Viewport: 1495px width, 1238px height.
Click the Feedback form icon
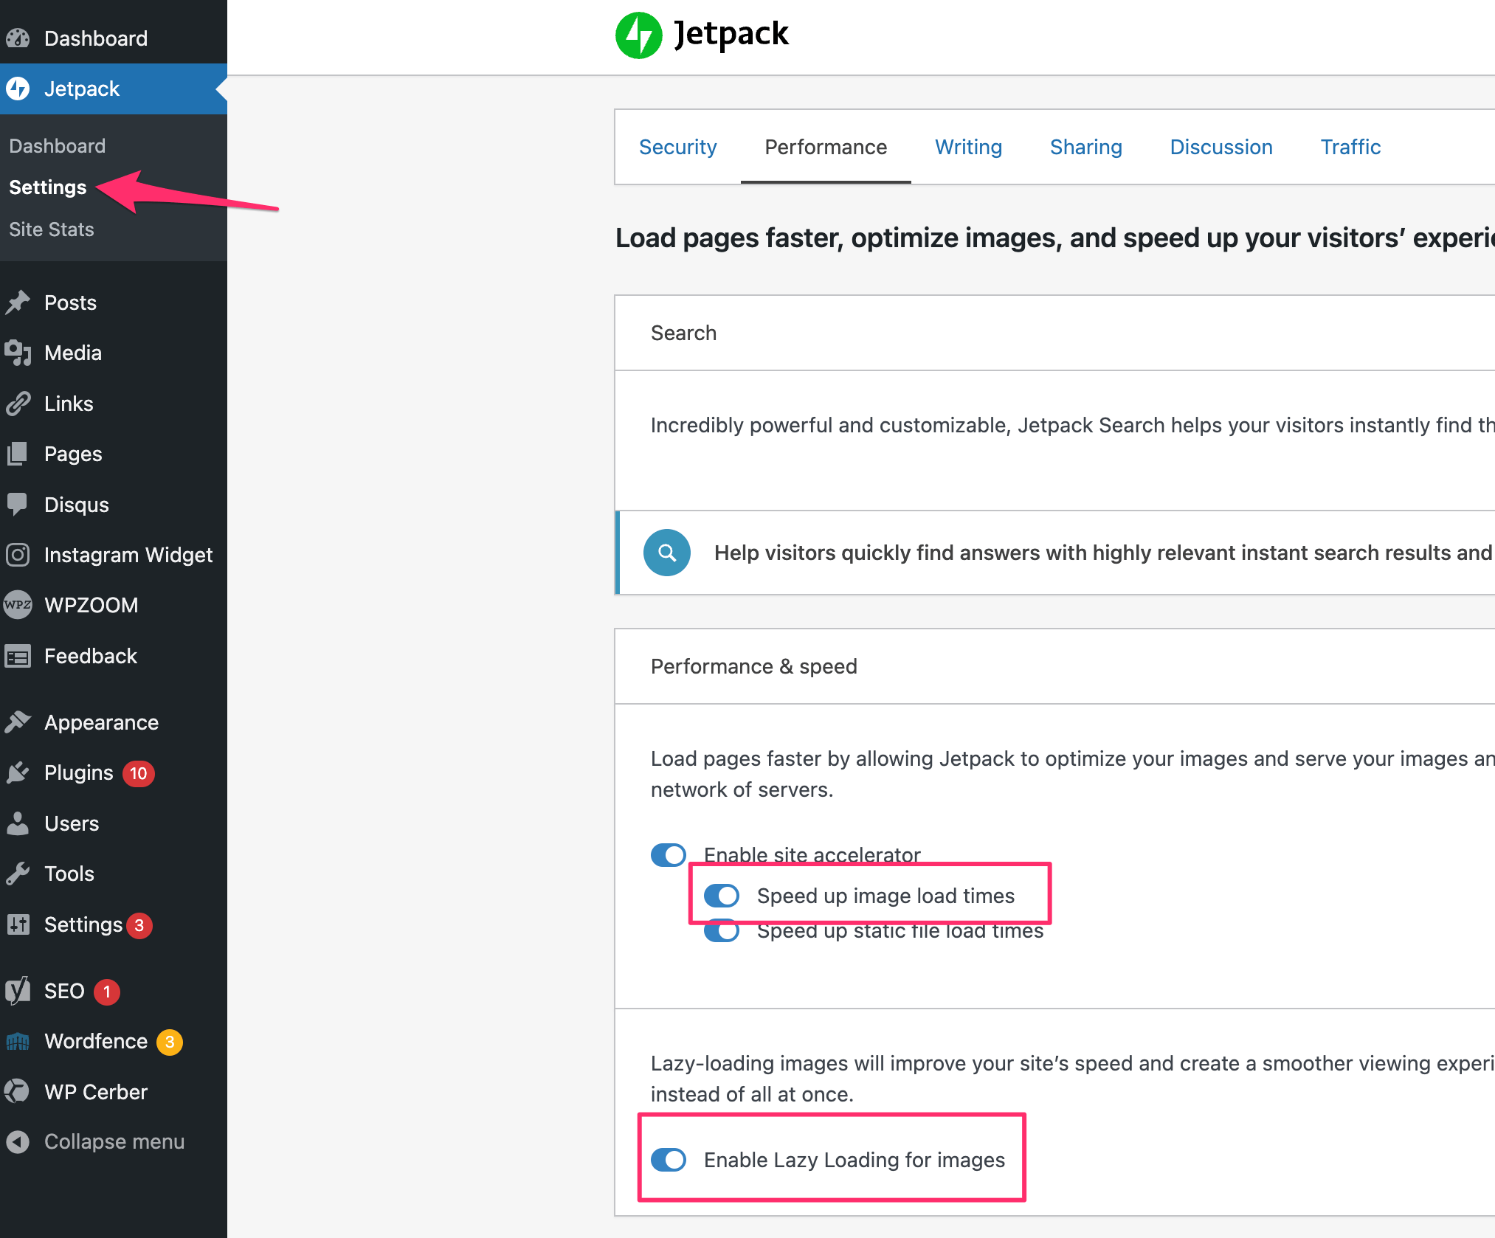coord(18,656)
